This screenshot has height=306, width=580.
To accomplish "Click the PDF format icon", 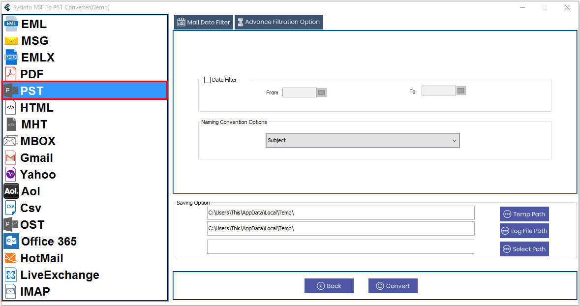I will pyautogui.click(x=11, y=74).
